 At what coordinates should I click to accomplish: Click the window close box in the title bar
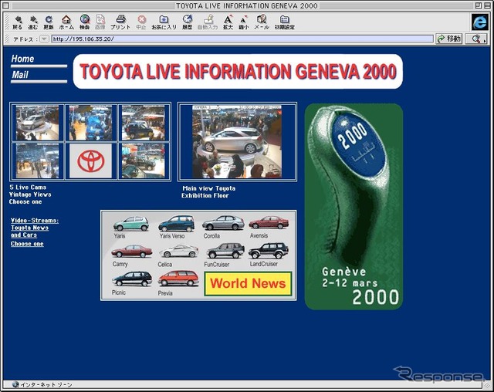[x=6, y=5]
